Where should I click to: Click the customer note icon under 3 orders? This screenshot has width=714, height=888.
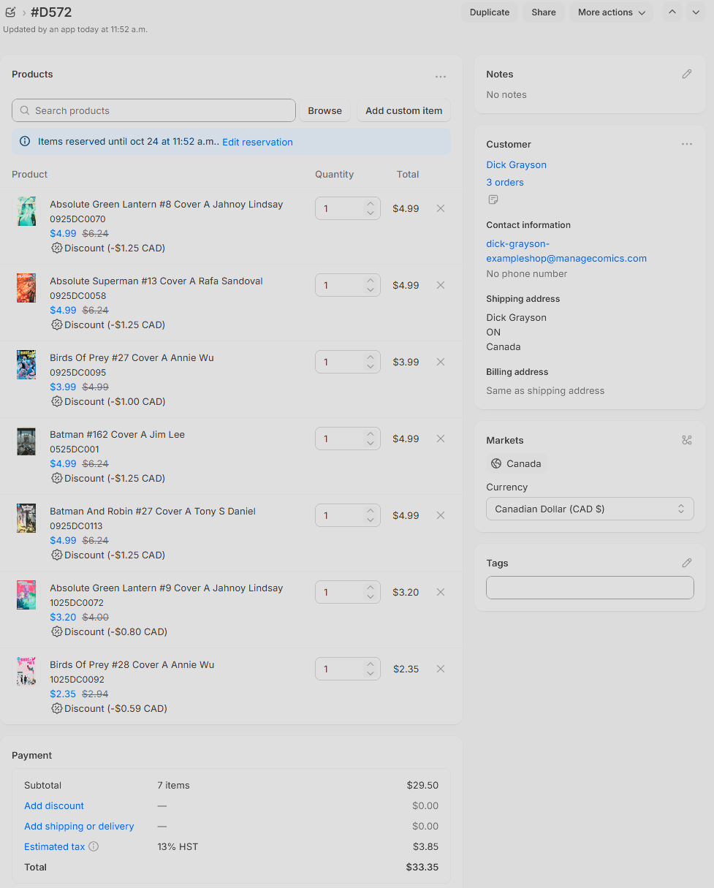point(493,200)
